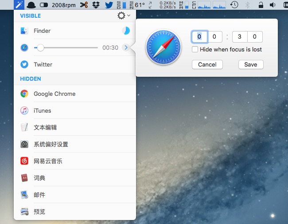
Task: Click the network speed arrows icon
Action: click(150, 5)
